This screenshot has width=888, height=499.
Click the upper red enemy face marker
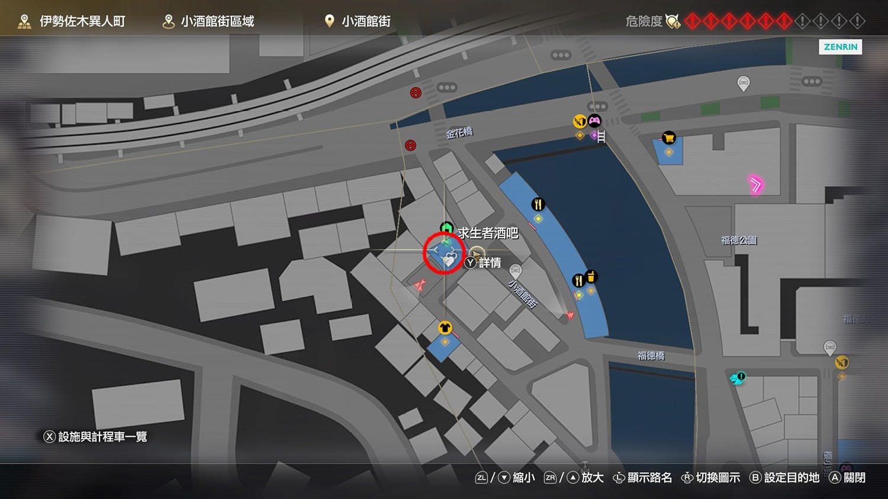pyautogui.click(x=416, y=92)
